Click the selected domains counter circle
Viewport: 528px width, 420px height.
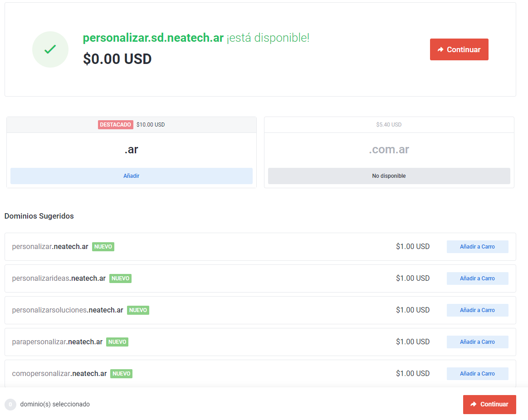coord(10,405)
